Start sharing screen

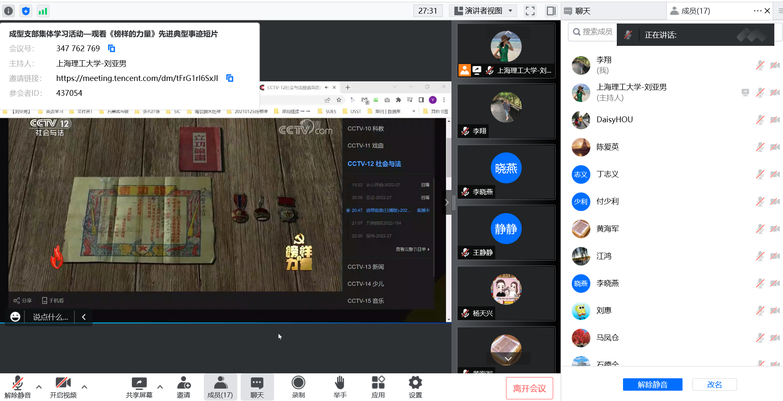tap(139, 387)
